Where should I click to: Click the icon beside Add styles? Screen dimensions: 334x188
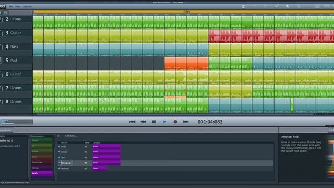pyautogui.click(x=58, y=136)
